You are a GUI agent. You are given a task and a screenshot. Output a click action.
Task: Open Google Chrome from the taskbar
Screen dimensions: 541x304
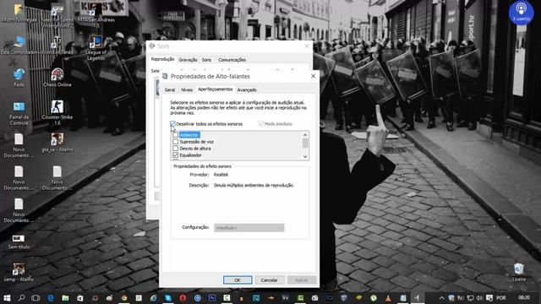124,298
